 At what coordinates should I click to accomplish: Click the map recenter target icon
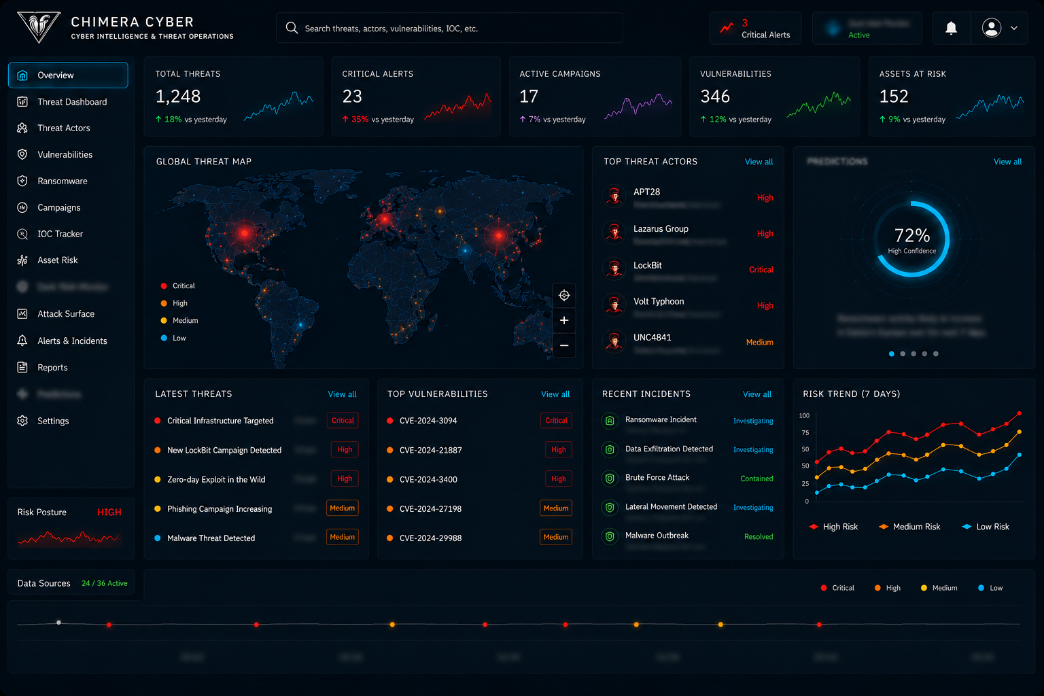[564, 295]
